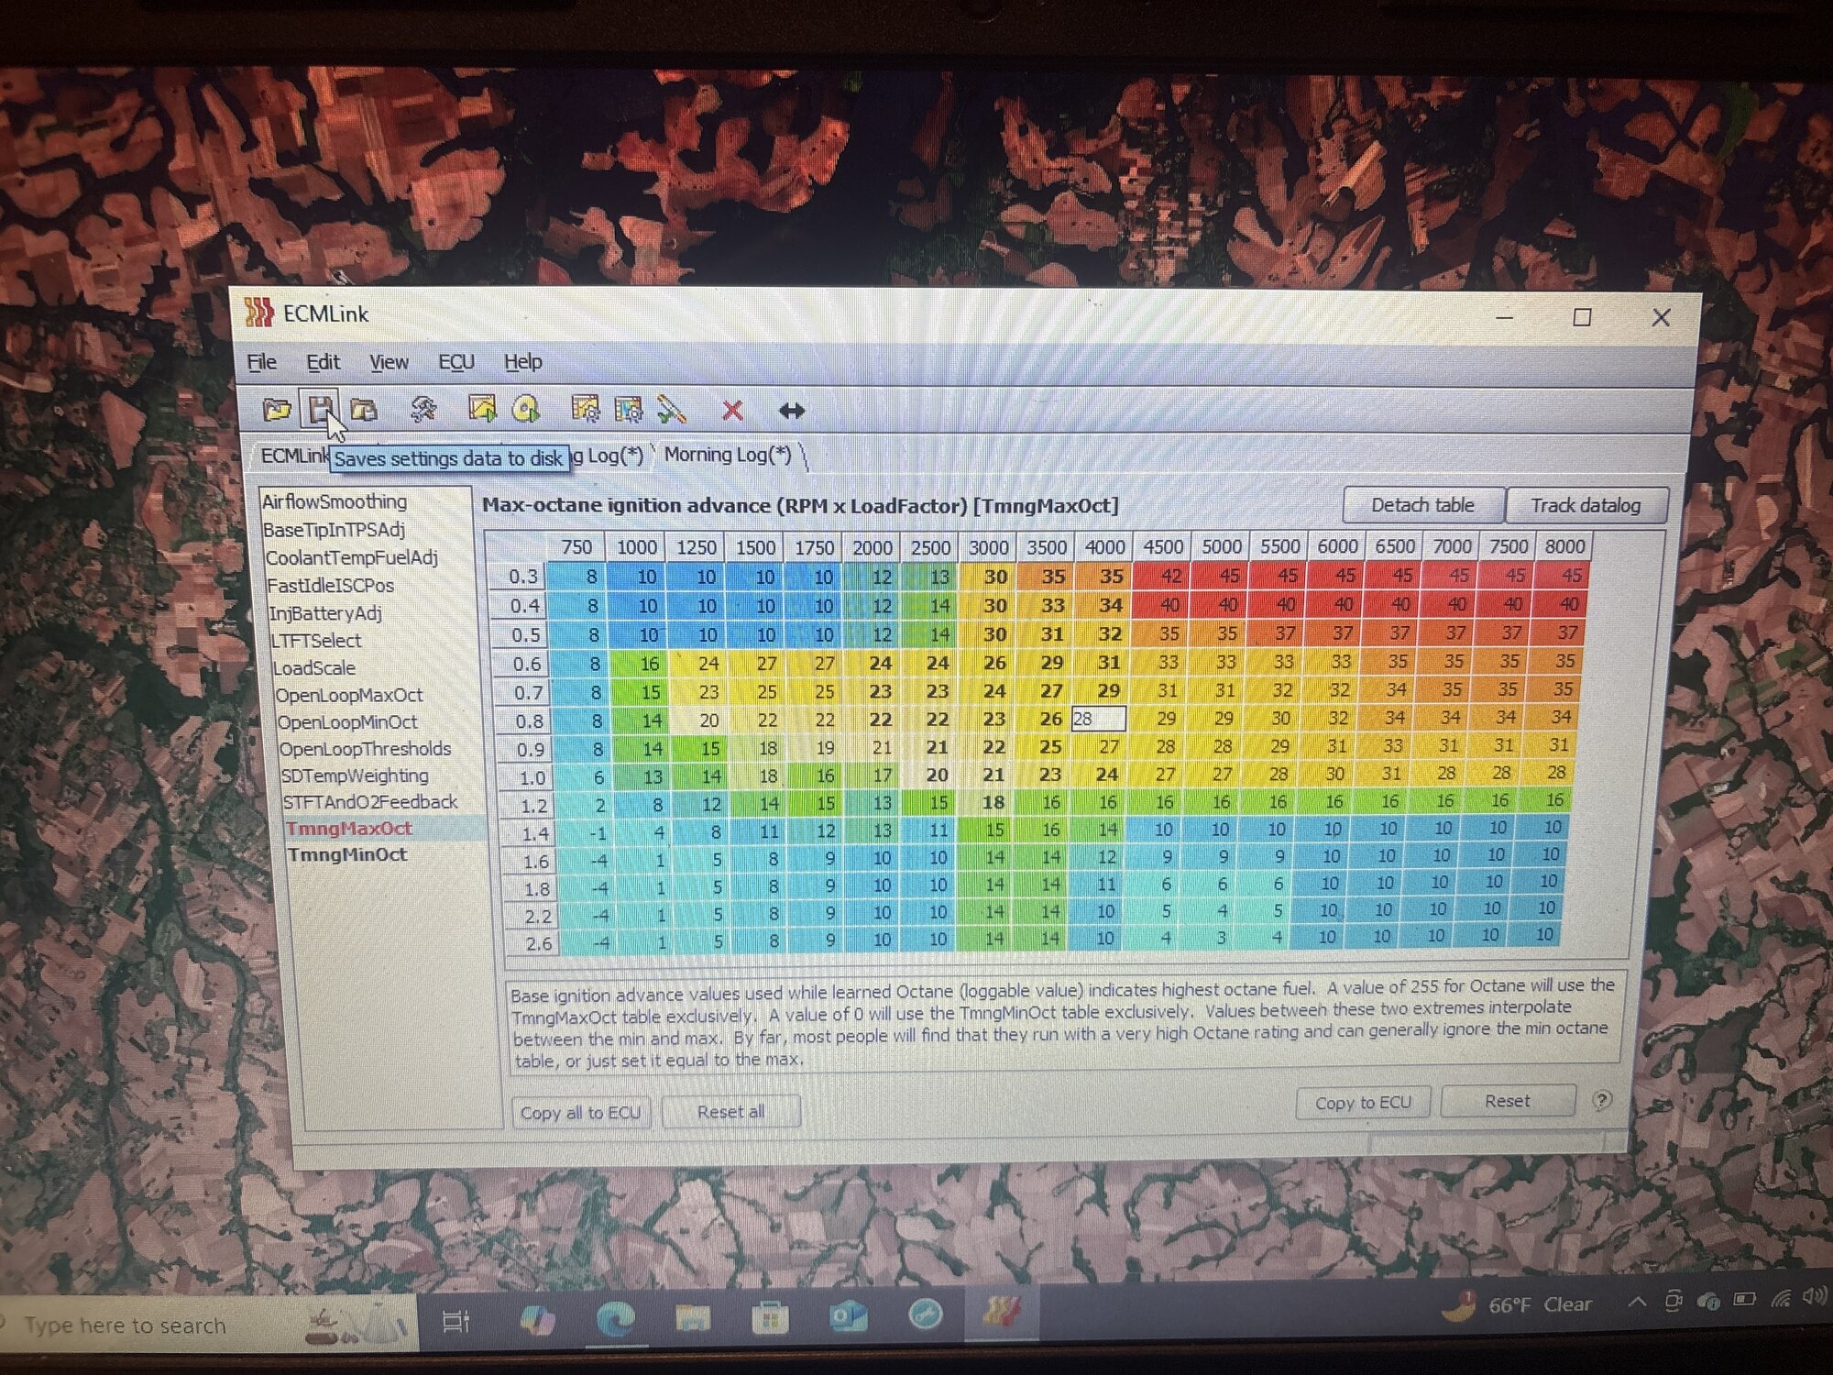Open Outlook from the taskbar
Viewport: 1833px width, 1375px height.
click(848, 1316)
